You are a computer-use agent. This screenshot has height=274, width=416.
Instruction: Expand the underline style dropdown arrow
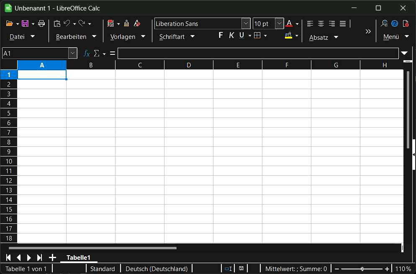pyautogui.click(x=250, y=36)
